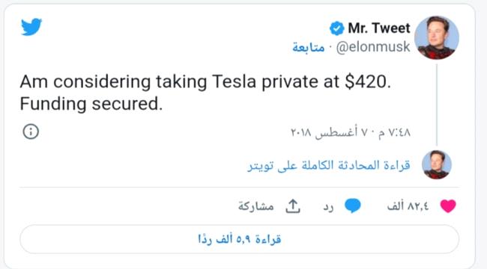Open the large Mr. Tweet profile picture

(436, 37)
